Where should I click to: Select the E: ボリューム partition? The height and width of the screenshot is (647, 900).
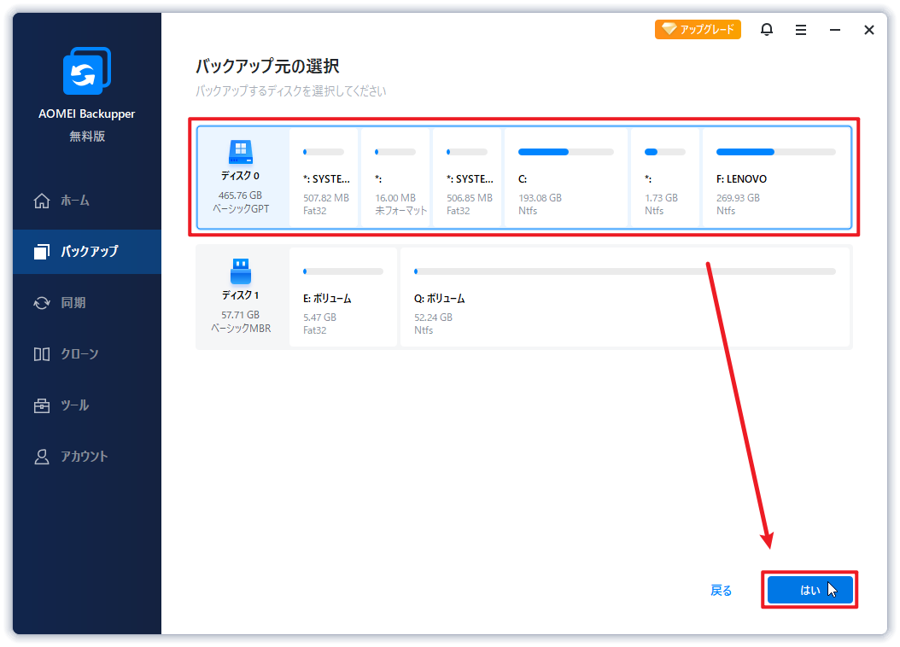(342, 299)
